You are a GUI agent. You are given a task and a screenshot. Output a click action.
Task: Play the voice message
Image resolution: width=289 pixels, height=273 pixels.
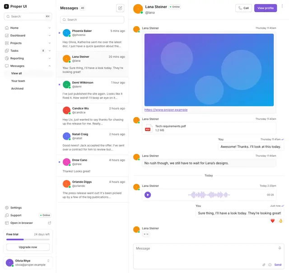click(x=148, y=195)
